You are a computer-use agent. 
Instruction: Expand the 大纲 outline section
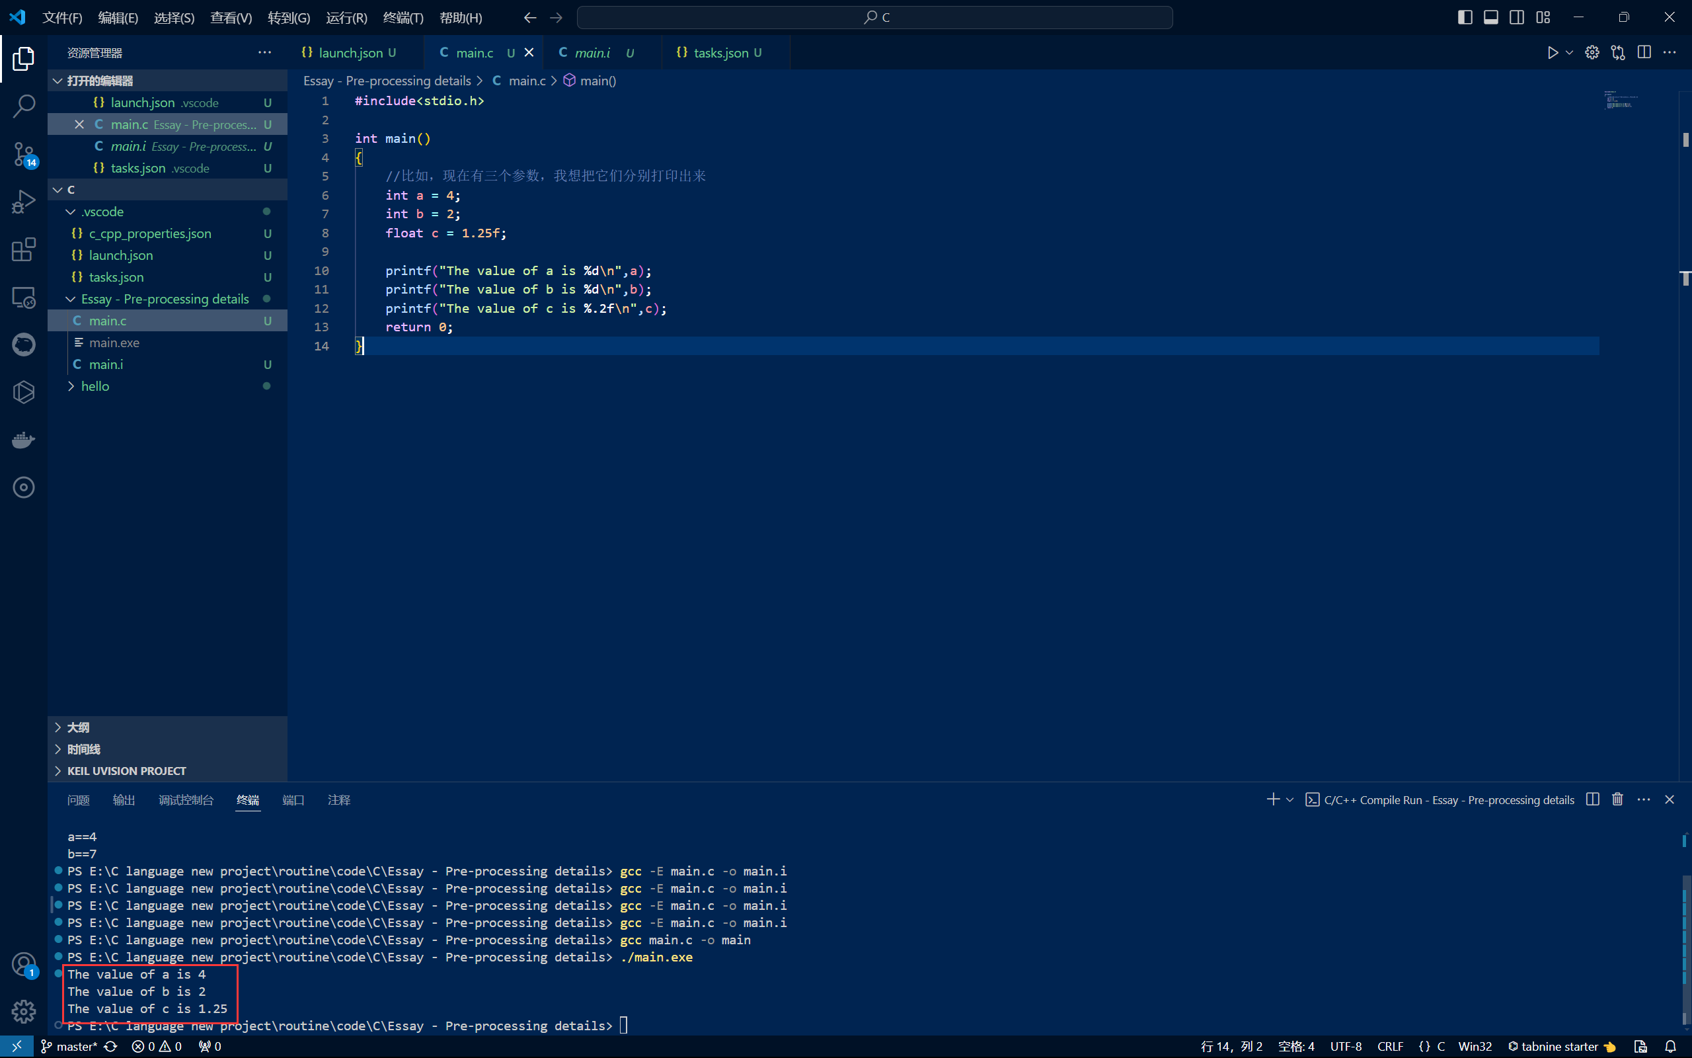167,727
